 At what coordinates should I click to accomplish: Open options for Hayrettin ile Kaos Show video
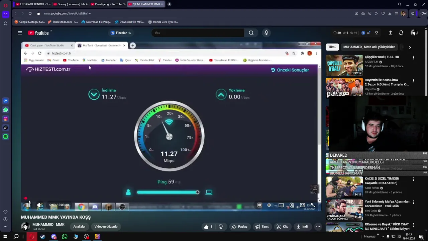tap(413, 81)
